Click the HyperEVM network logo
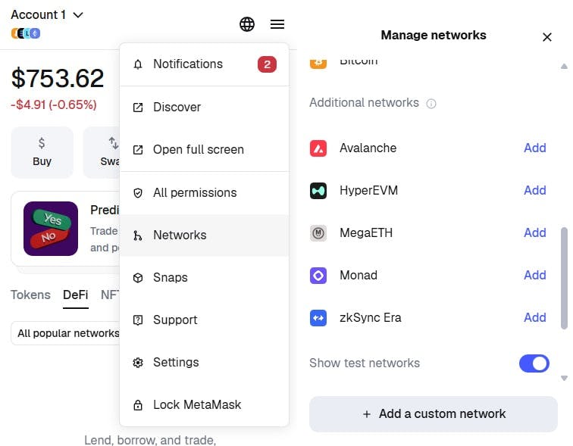573x446 pixels. click(318, 191)
